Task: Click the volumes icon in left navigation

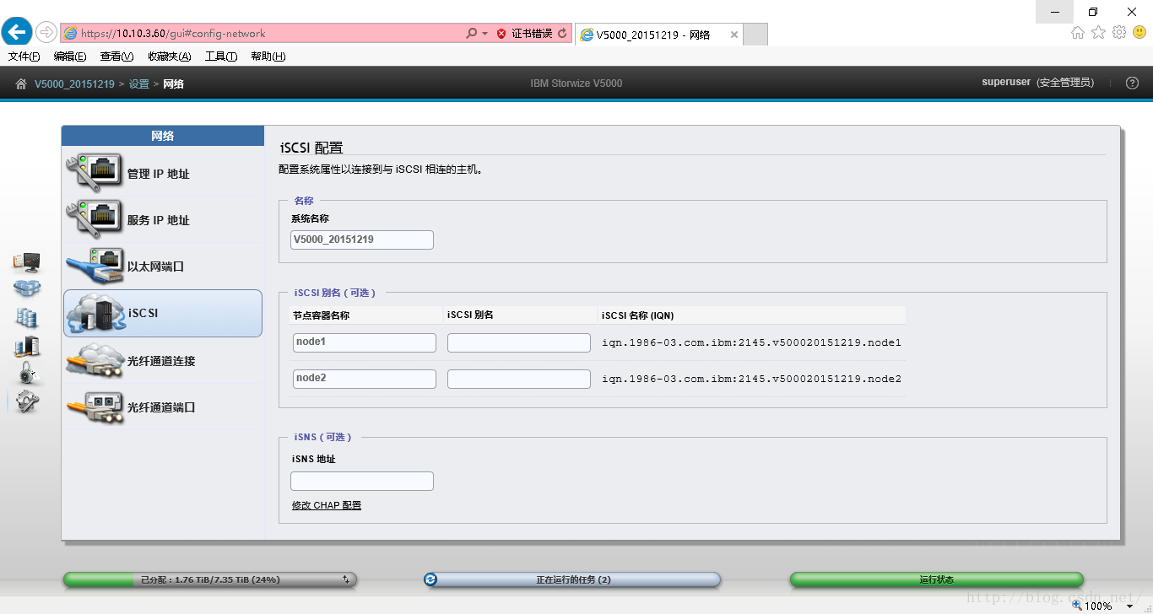Action: coord(26,317)
